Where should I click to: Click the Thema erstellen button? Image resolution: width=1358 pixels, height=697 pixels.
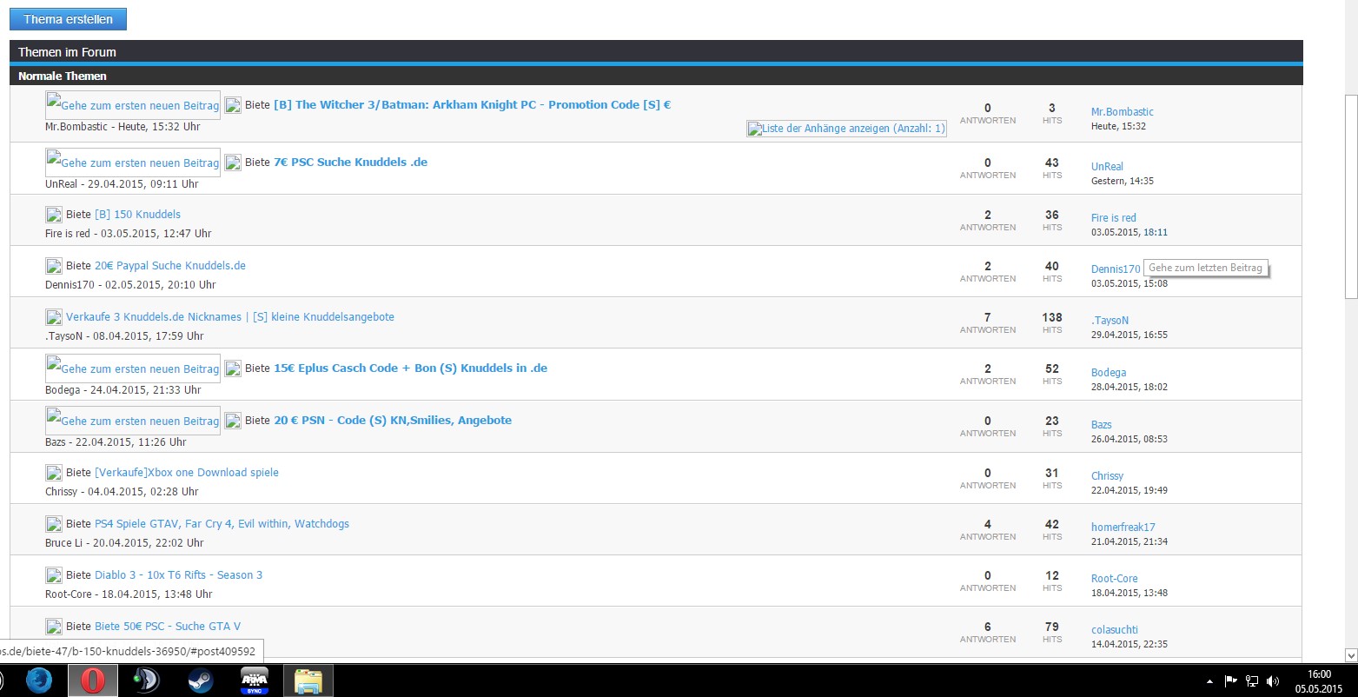tap(68, 19)
